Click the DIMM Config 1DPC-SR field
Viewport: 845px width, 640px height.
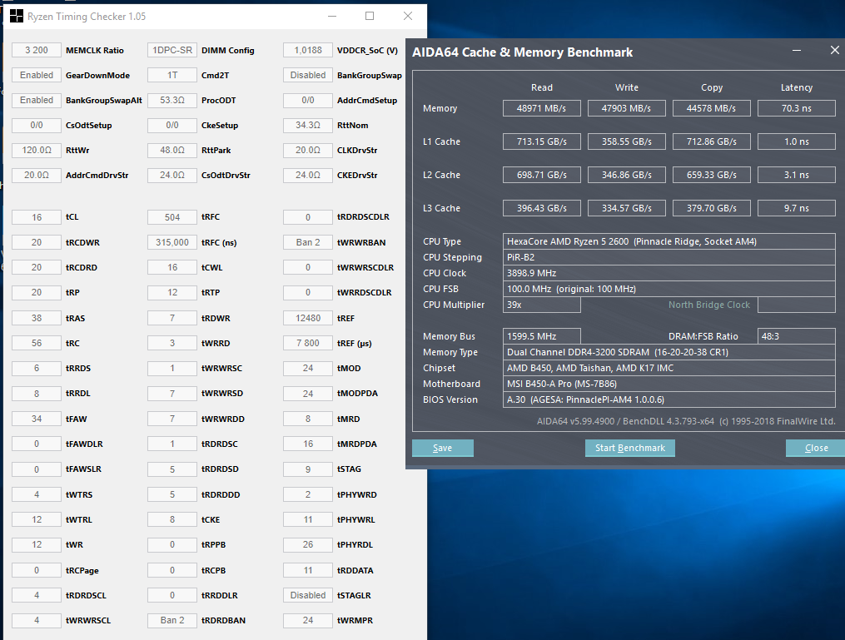pyautogui.click(x=172, y=50)
